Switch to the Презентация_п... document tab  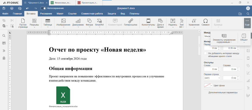pyautogui.click(x=89, y=3)
